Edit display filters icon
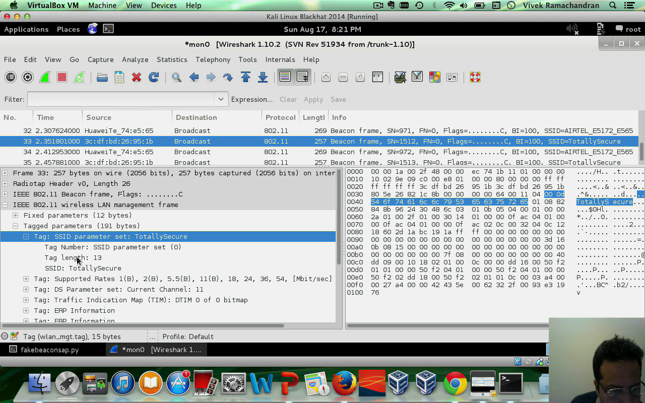This screenshot has width=645, height=403. coord(417,77)
